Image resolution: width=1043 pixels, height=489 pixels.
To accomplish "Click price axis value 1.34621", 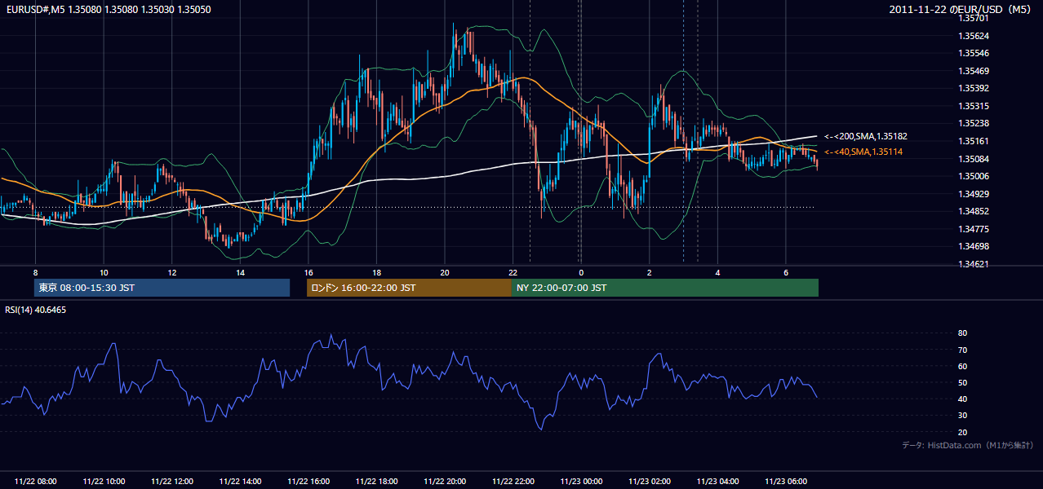I will point(974,264).
